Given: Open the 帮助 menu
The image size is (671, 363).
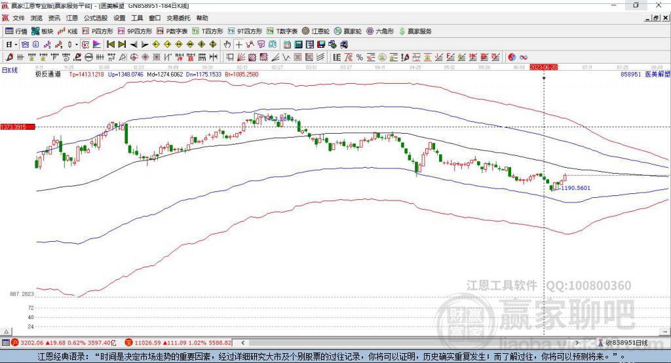Looking at the screenshot, I should [202, 18].
